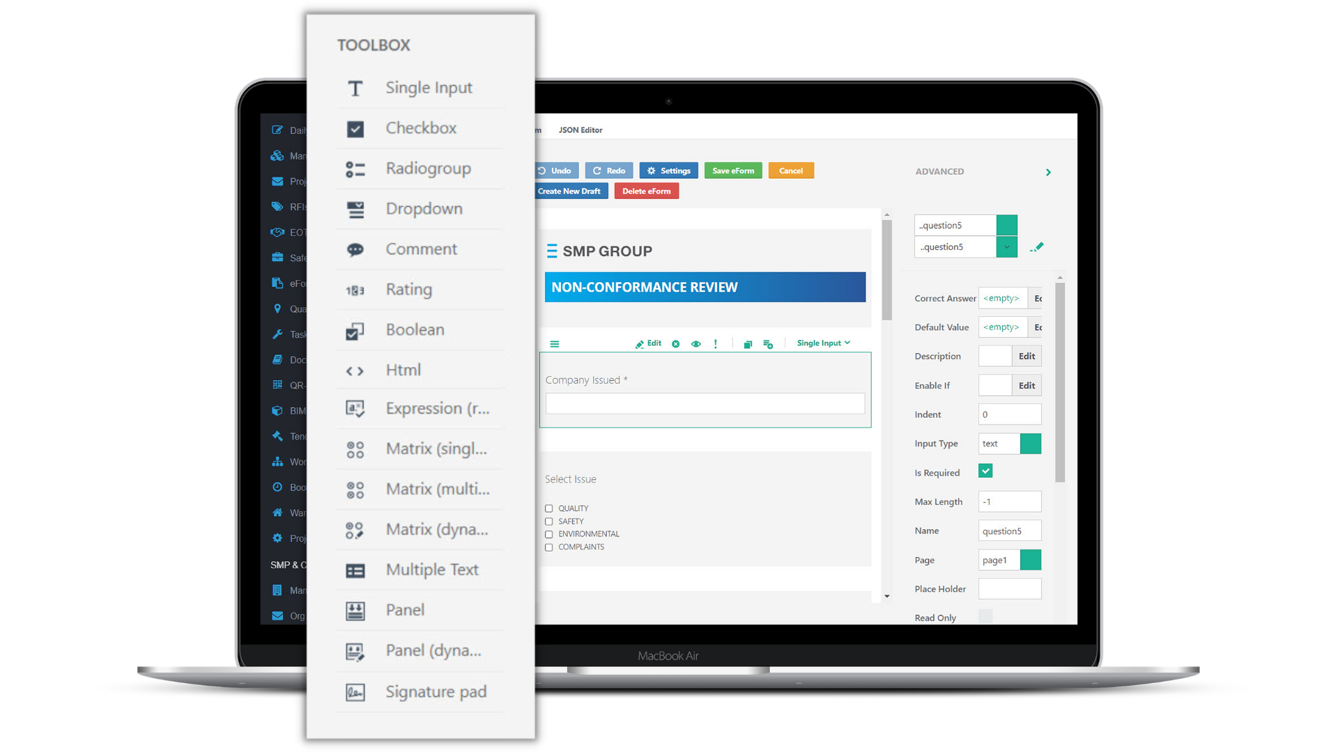Select the Expression tool in toolbox
This screenshot has height=752, width=1338.
[420, 409]
